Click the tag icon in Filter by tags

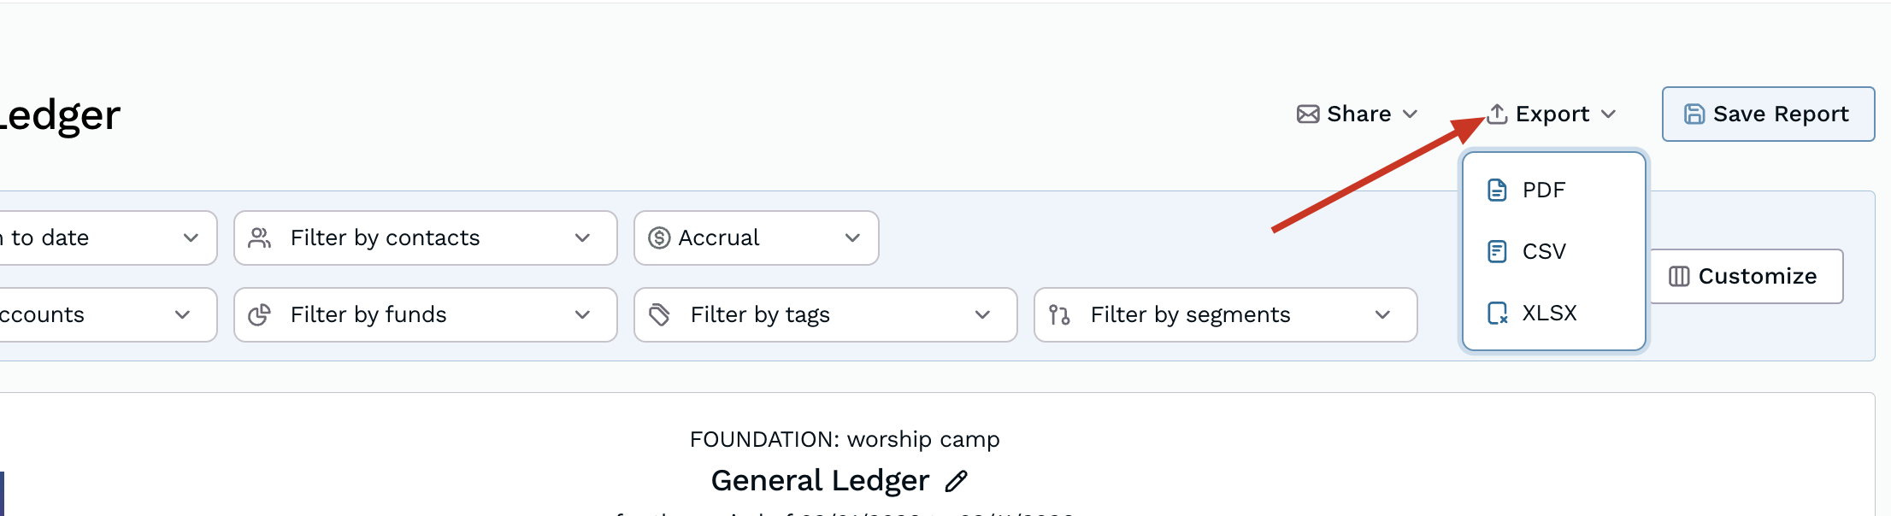click(x=659, y=315)
